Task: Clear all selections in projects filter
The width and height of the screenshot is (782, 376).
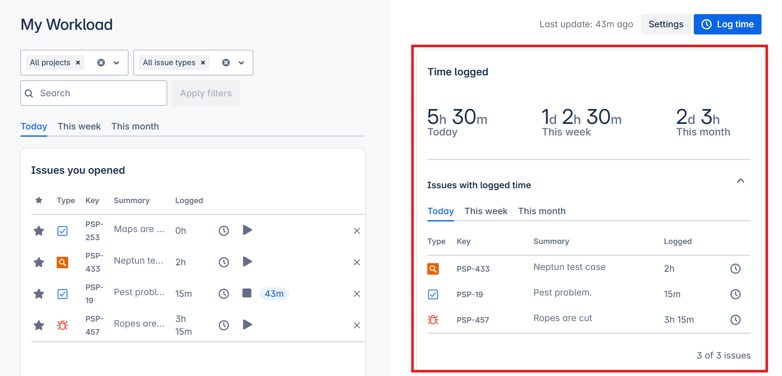Action: (x=101, y=63)
